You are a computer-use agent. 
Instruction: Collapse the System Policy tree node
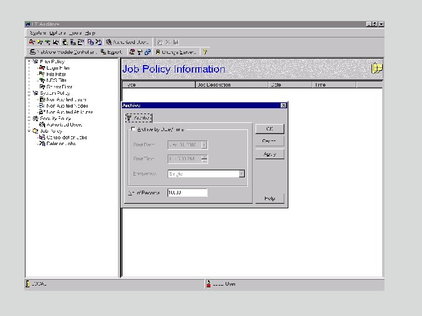[29, 93]
